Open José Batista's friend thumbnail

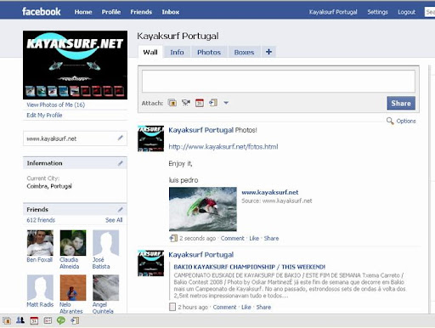[x=106, y=243]
